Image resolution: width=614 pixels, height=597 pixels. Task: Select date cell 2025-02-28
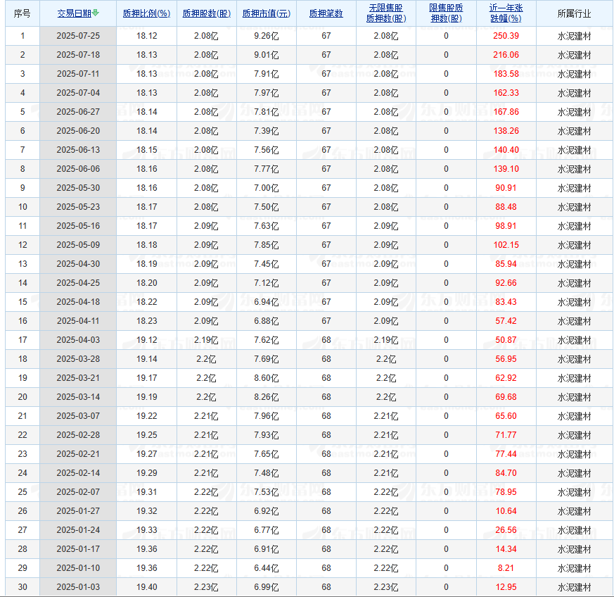coord(78,435)
